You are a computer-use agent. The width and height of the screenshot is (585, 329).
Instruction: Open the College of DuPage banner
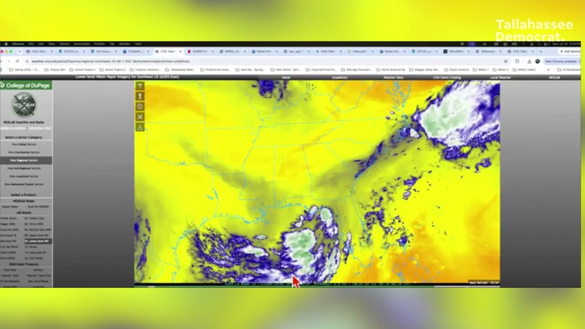[26, 85]
